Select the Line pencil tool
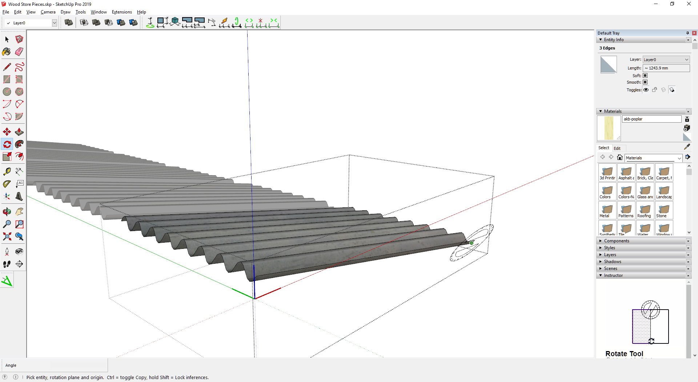 coord(7,67)
